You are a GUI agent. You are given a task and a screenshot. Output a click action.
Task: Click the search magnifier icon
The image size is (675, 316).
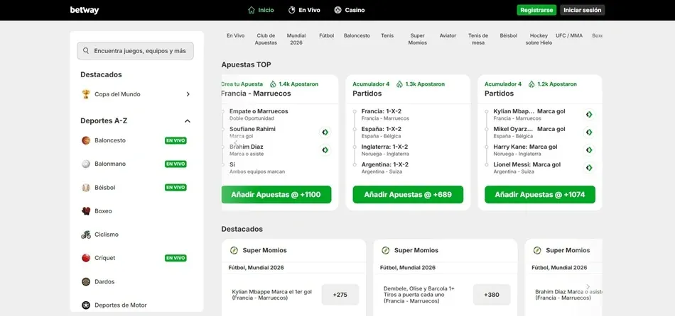coord(86,51)
